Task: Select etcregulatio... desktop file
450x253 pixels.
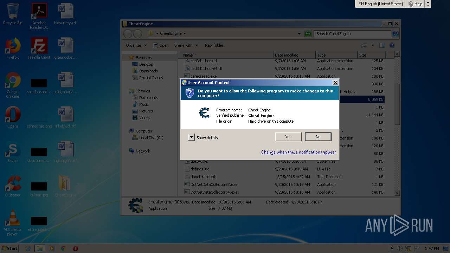Action: 39,224
